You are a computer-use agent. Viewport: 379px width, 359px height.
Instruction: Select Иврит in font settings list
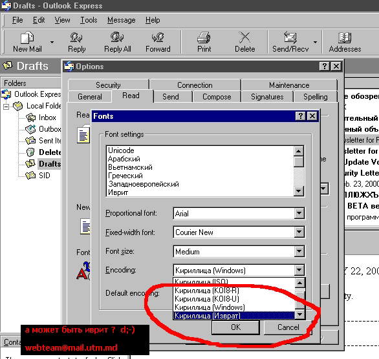pyautogui.click(x=200, y=192)
